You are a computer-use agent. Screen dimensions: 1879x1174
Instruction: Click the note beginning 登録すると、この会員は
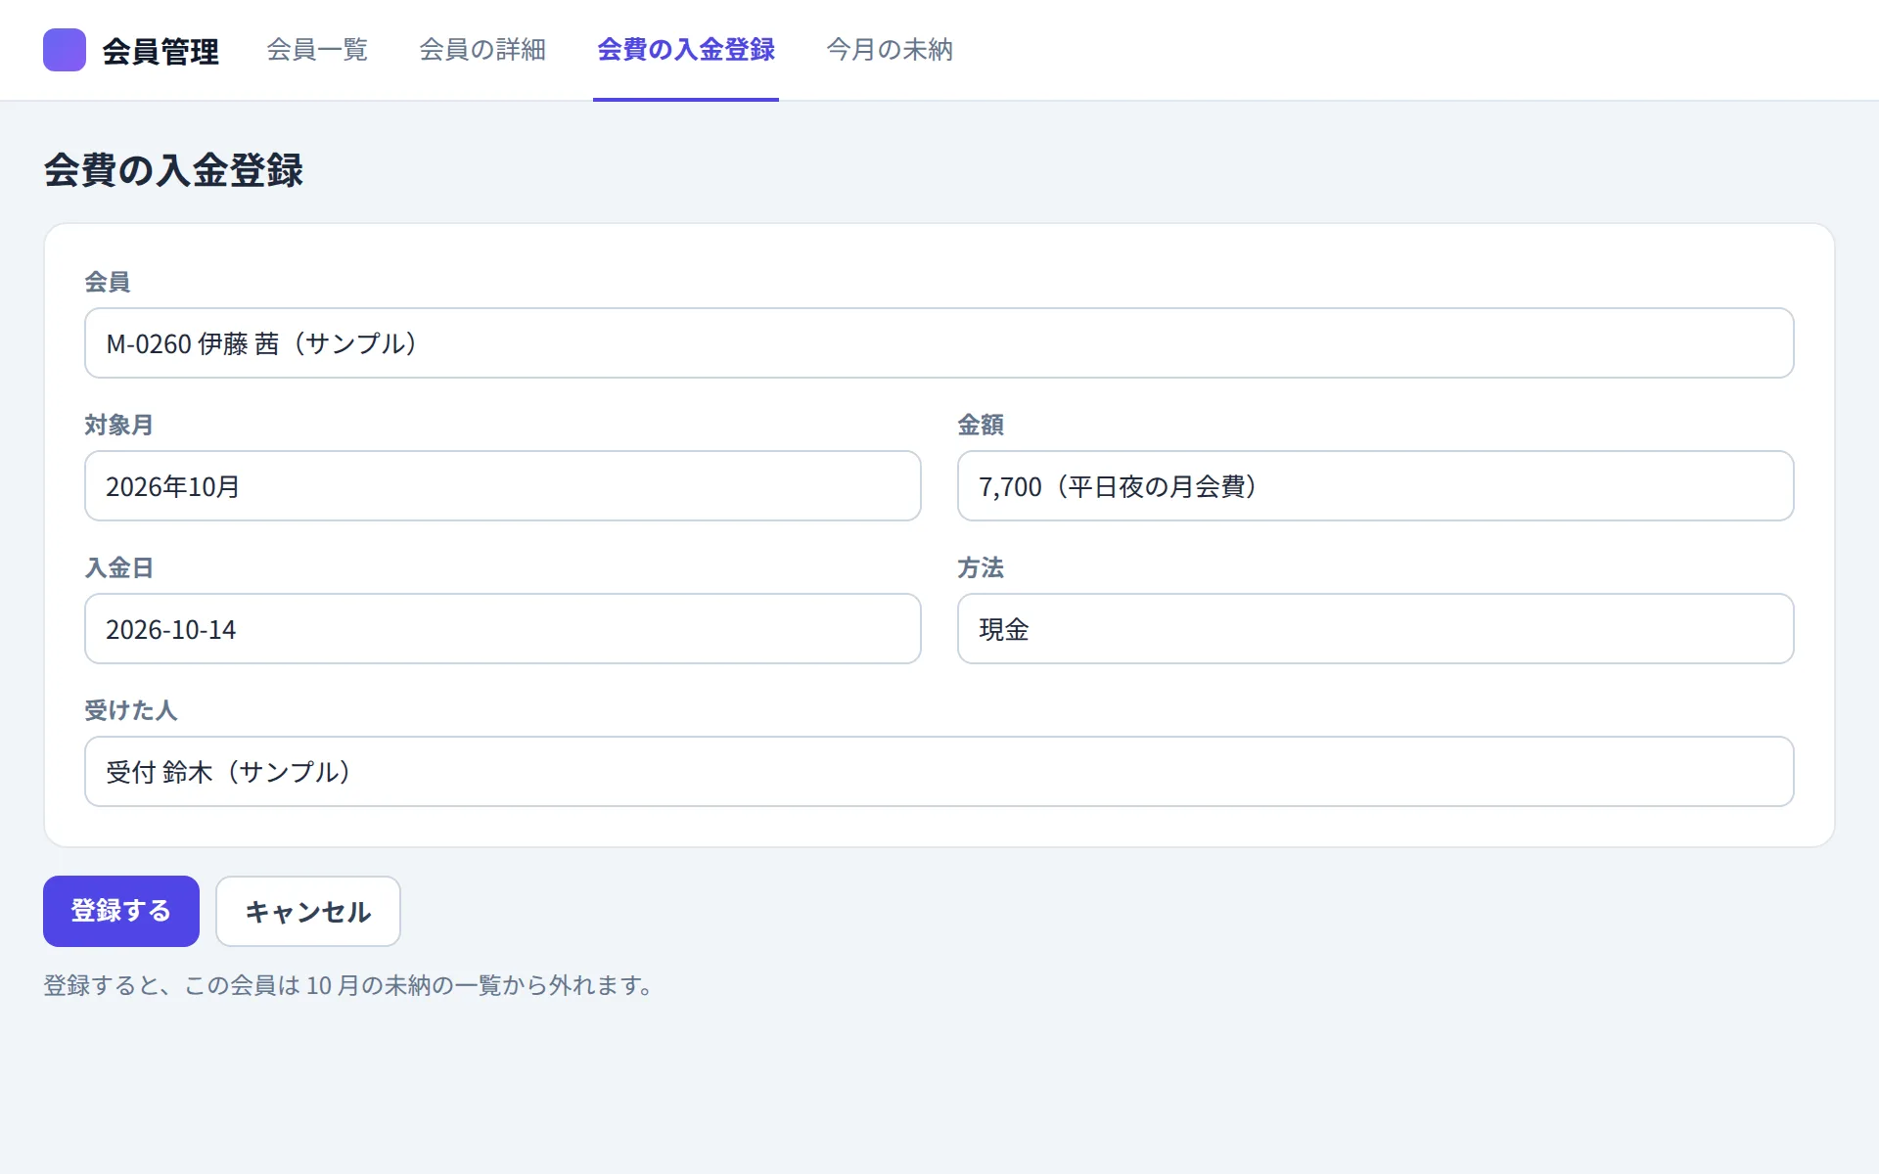tap(348, 985)
